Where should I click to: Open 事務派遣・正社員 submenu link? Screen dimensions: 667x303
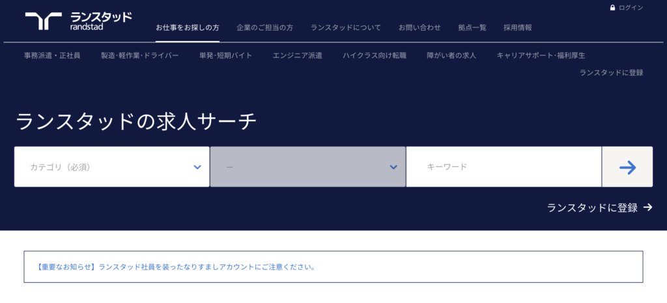tap(52, 55)
